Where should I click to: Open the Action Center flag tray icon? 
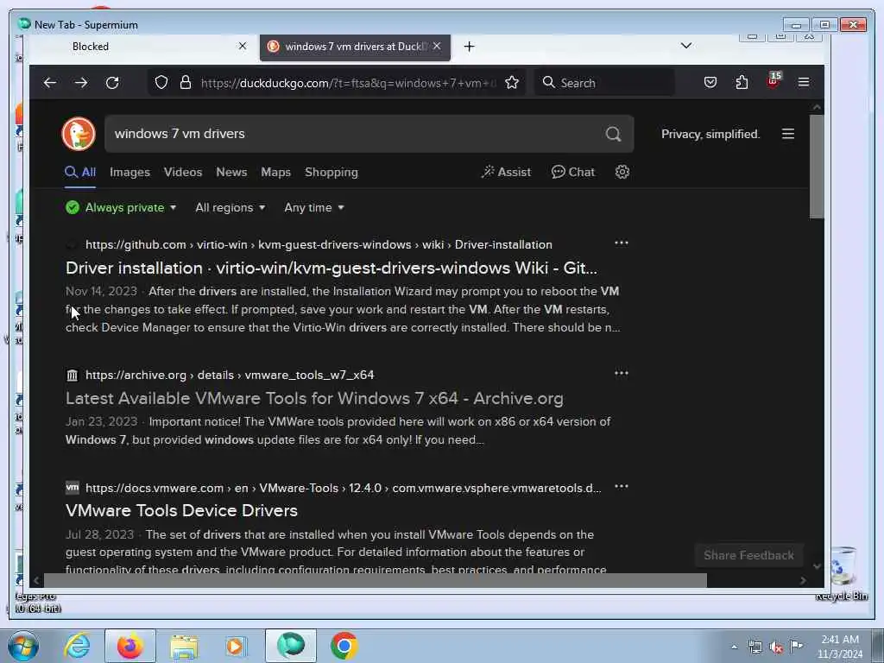coord(797,647)
